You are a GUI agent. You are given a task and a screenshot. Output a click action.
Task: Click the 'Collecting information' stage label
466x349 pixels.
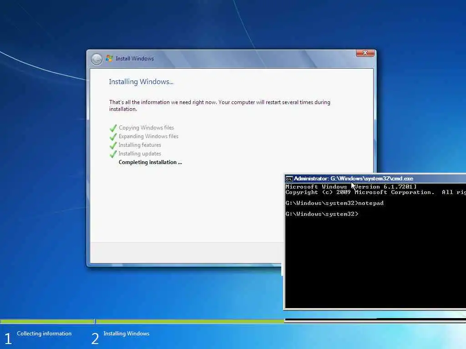pos(44,334)
